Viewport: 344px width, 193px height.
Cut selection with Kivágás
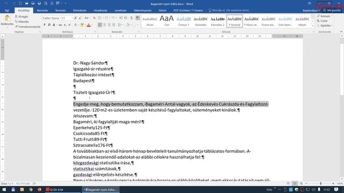(21, 17)
